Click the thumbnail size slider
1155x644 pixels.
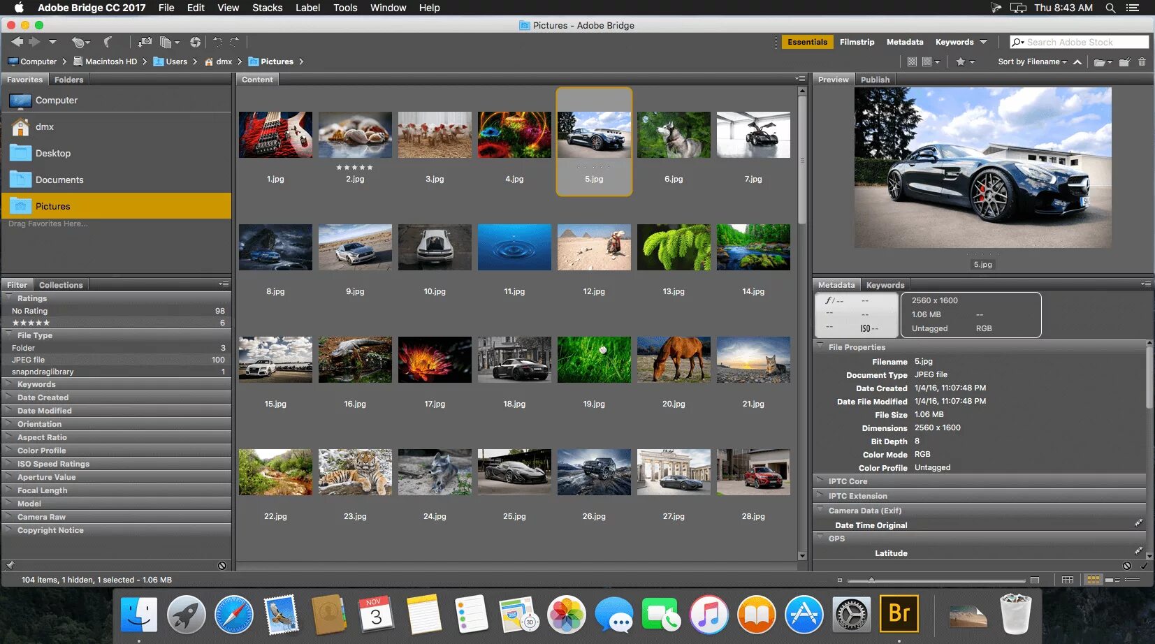point(936,580)
